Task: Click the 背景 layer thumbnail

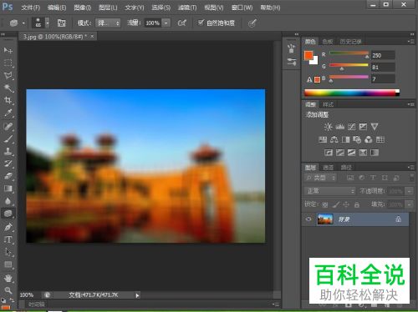Action: [x=325, y=219]
